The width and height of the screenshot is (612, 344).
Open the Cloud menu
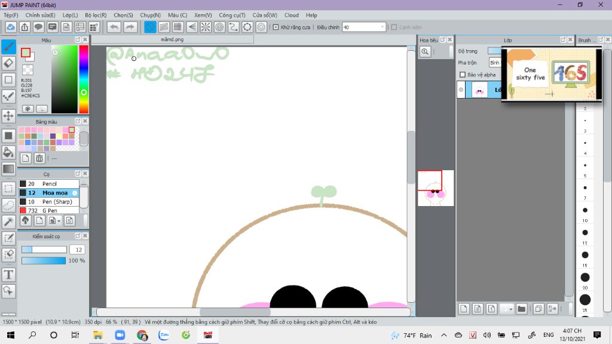[x=292, y=15]
